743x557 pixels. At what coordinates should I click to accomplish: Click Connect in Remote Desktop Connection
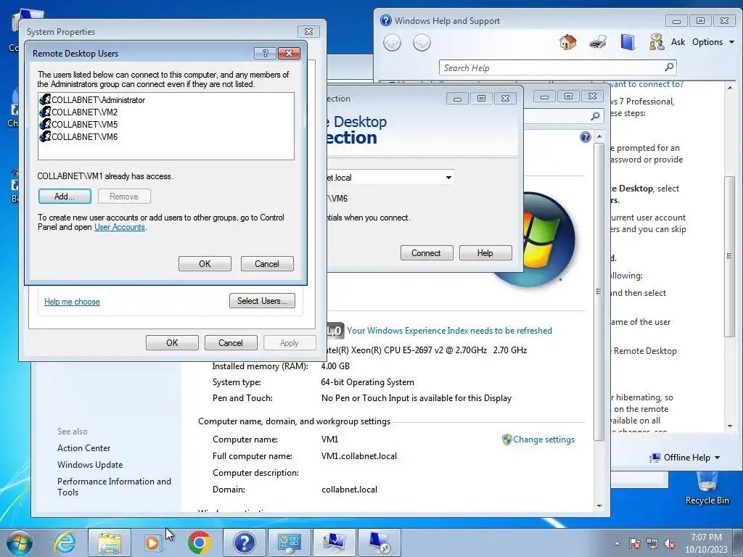click(x=427, y=253)
